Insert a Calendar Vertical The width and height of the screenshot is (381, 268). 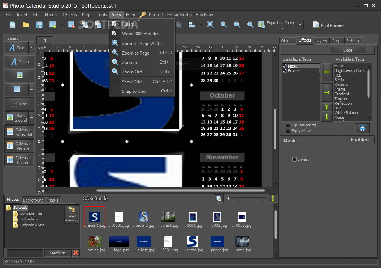20,146
